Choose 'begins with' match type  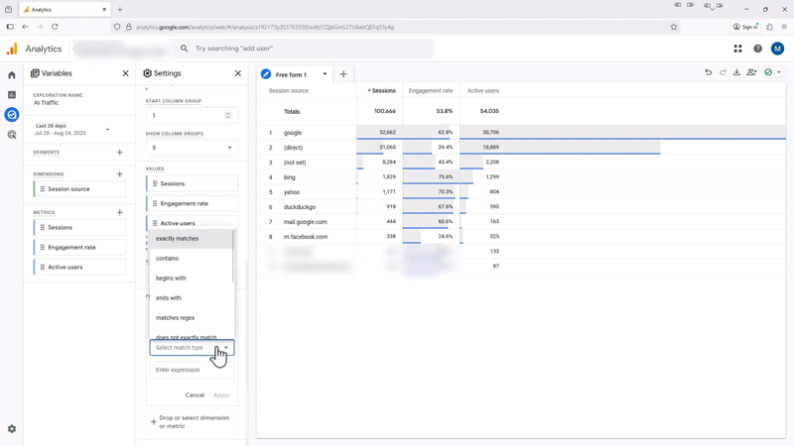171,279
